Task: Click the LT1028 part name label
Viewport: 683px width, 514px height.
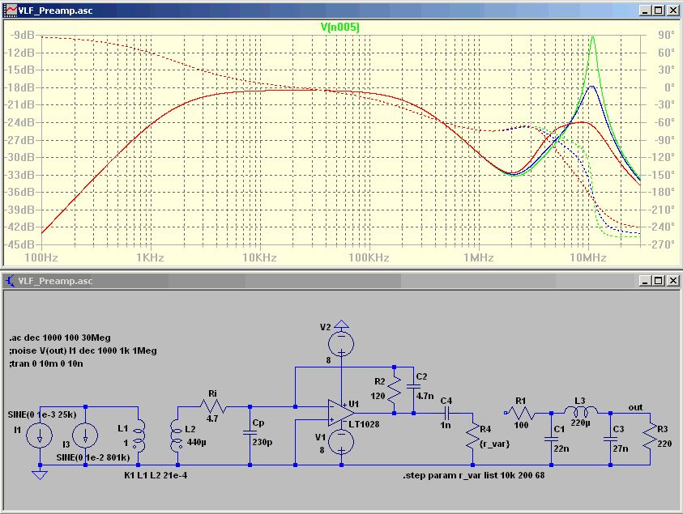Action: click(x=364, y=423)
